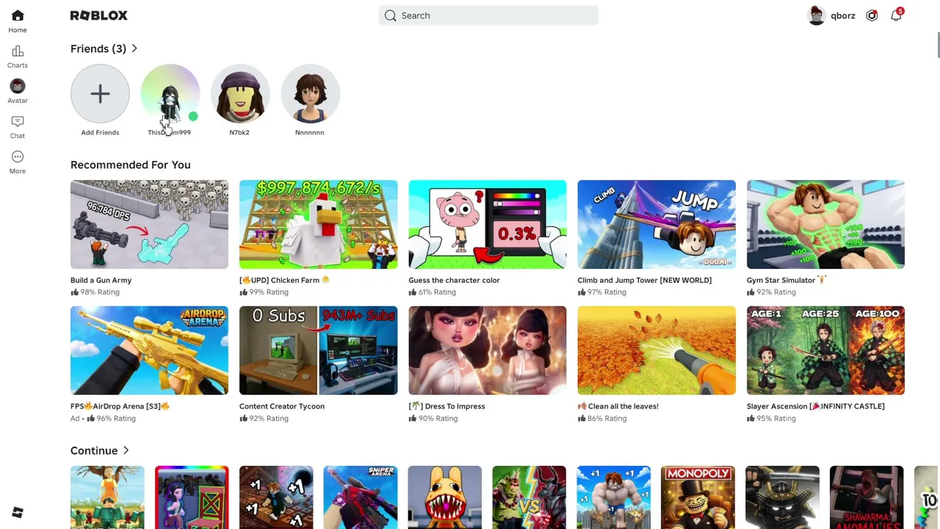Open the qborz username link
The width and height of the screenshot is (940, 529).
pos(843,15)
